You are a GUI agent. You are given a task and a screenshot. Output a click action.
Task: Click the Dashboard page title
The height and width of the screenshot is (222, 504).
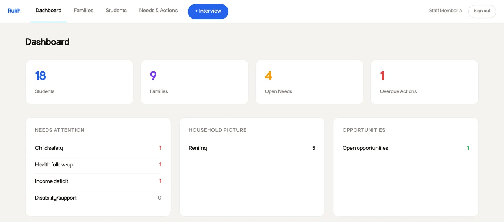[47, 42]
